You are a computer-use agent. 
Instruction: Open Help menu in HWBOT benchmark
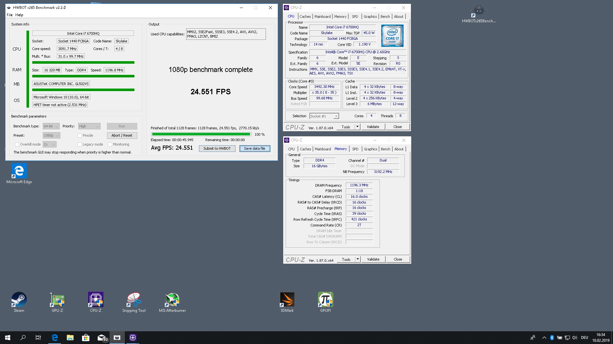(19, 15)
